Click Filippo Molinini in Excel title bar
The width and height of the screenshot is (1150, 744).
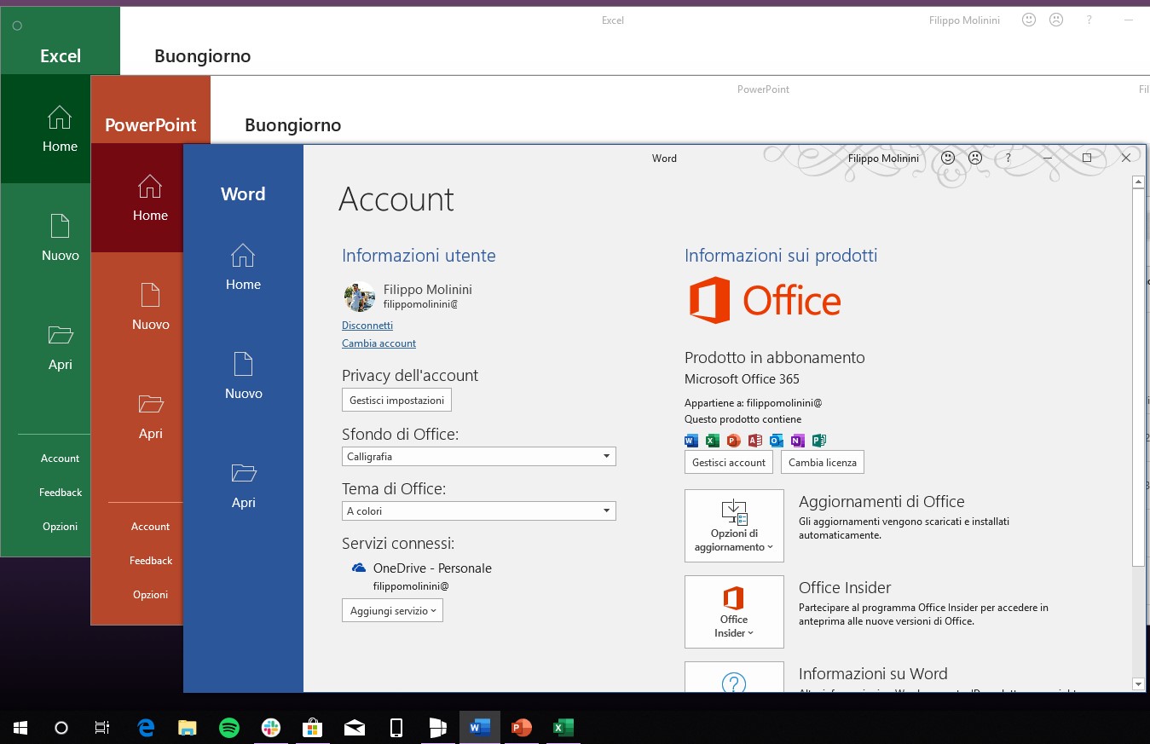(964, 20)
